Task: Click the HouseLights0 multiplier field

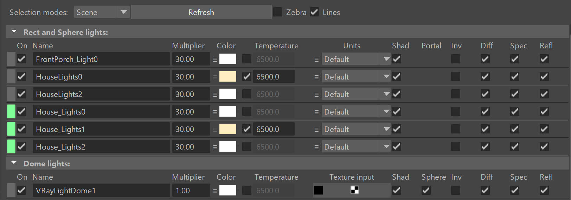Action: click(x=191, y=77)
